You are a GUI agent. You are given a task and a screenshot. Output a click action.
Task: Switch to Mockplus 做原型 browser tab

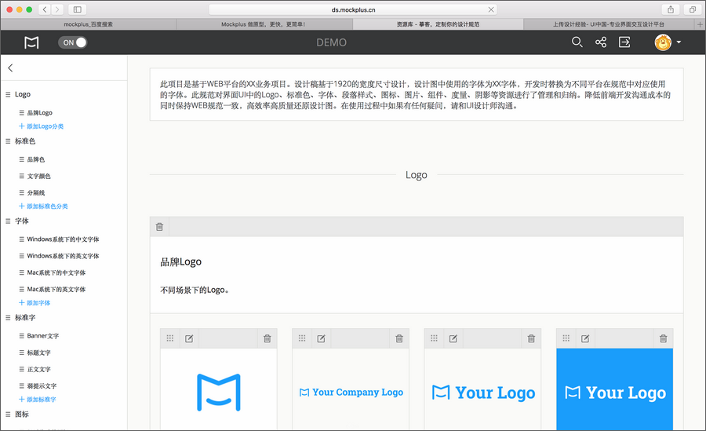tap(264, 24)
